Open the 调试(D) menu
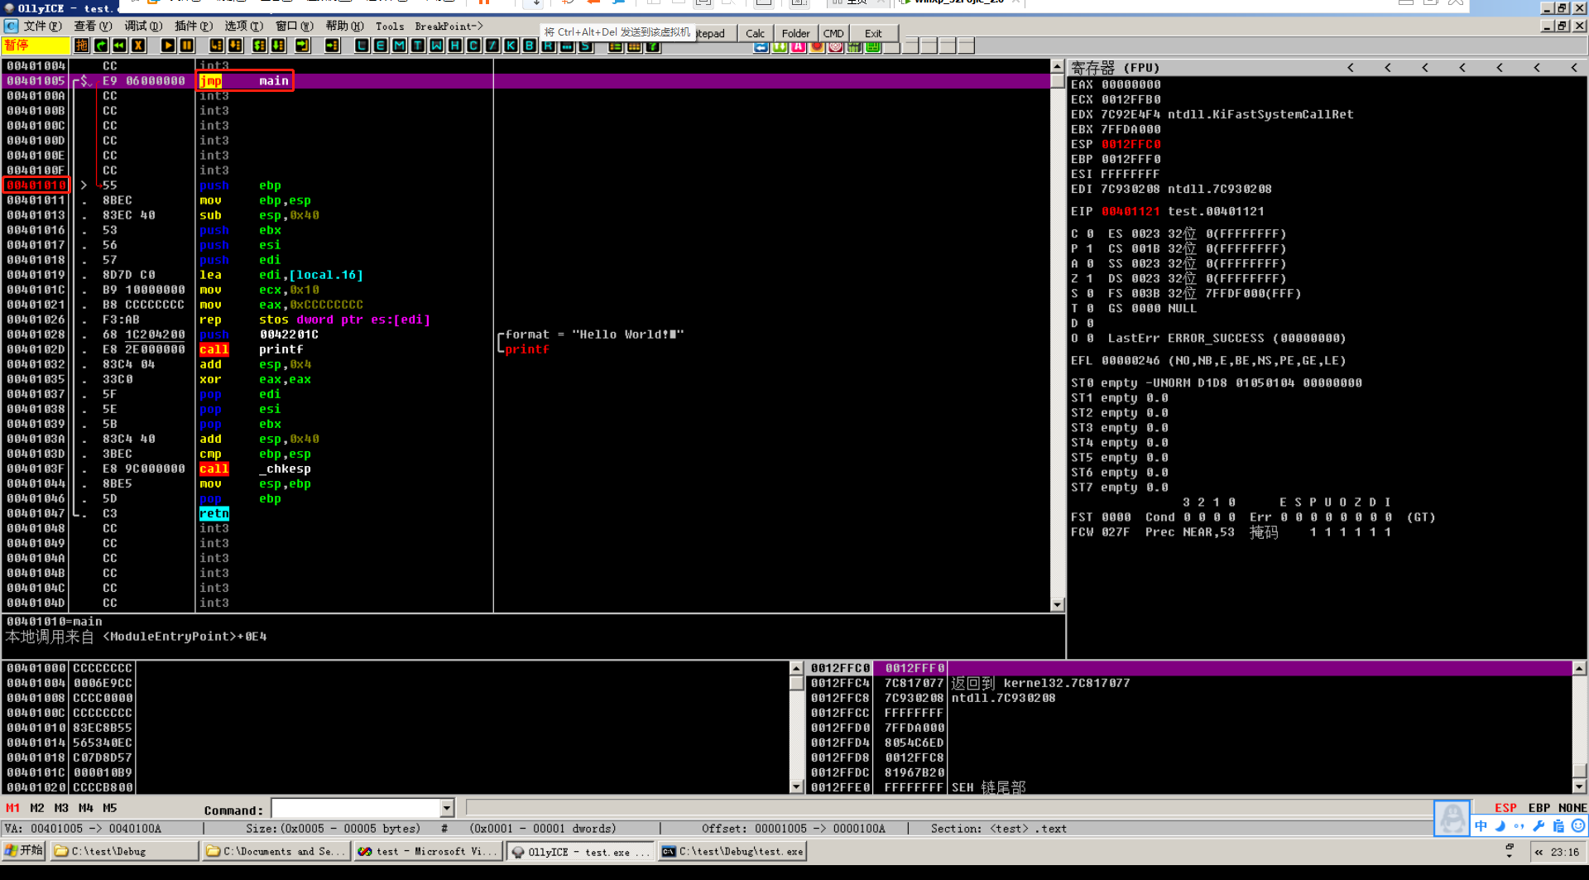Image resolution: width=1589 pixels, height=880 pixels. [143, 26]
